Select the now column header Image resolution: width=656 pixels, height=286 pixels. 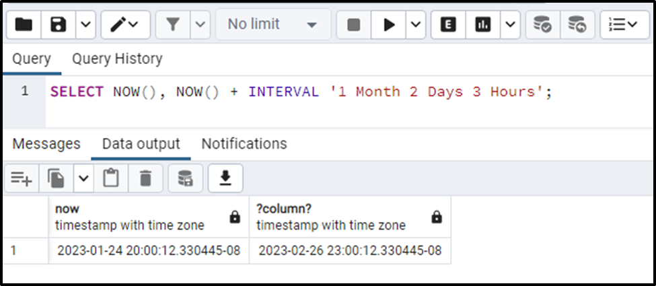coord(149,217)
